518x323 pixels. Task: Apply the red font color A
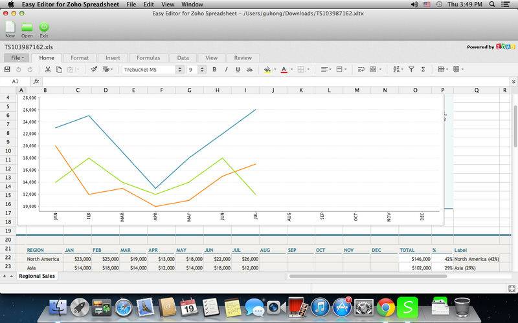pos(284,70)
